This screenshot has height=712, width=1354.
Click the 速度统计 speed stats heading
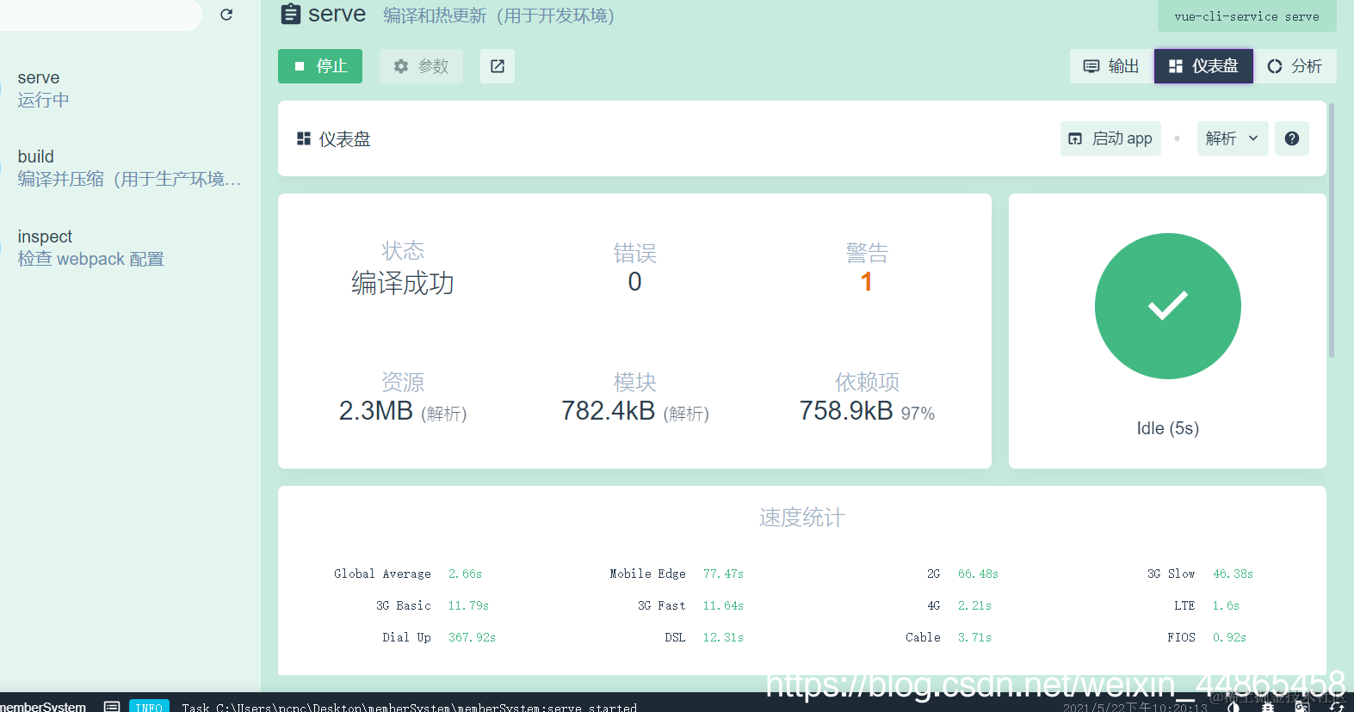pos(801,518)
